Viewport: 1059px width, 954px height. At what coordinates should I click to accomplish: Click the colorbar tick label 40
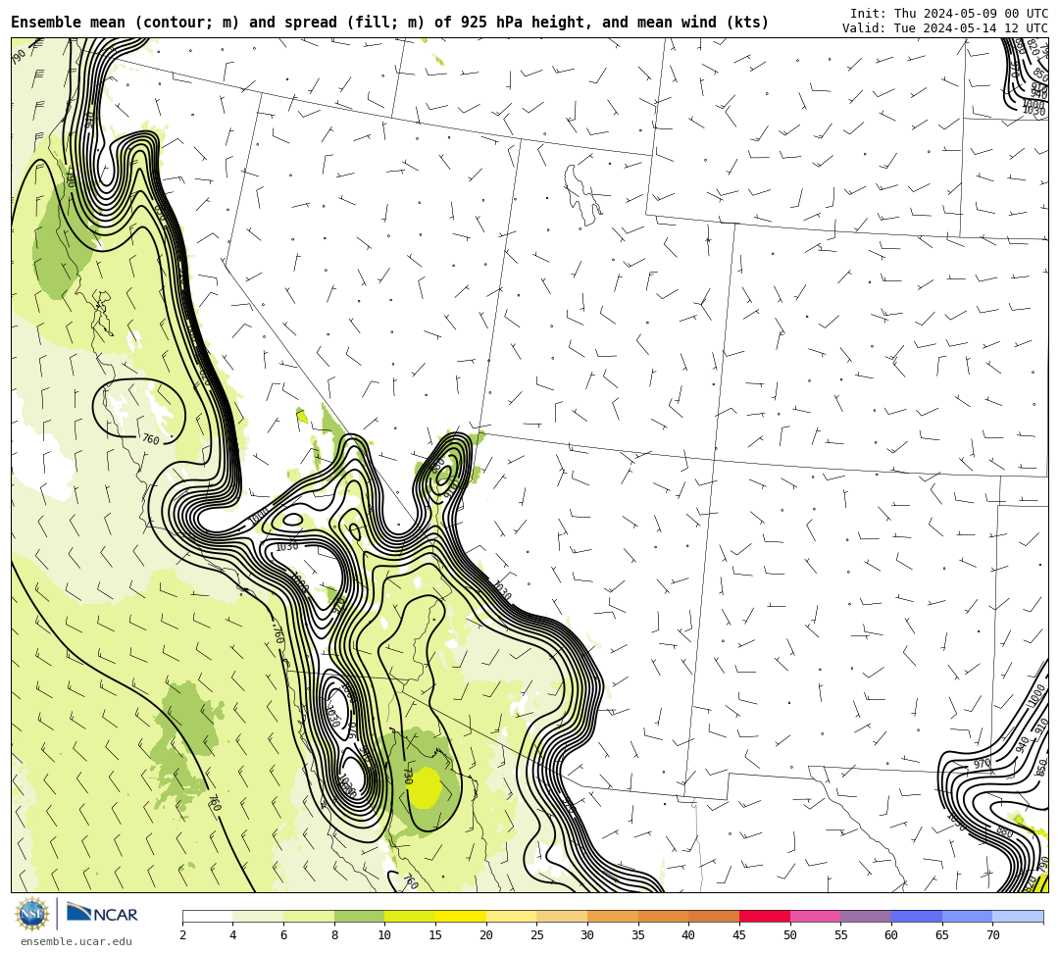click(689, 935)
